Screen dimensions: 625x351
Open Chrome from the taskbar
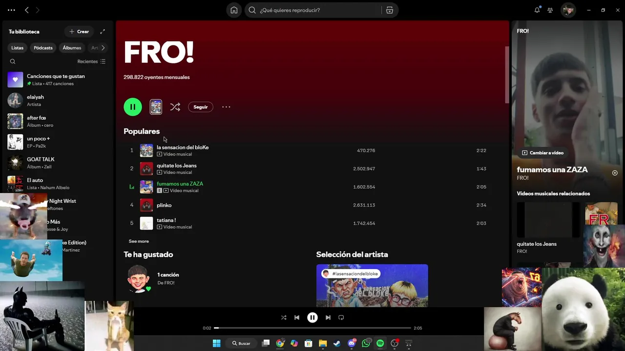280,343
